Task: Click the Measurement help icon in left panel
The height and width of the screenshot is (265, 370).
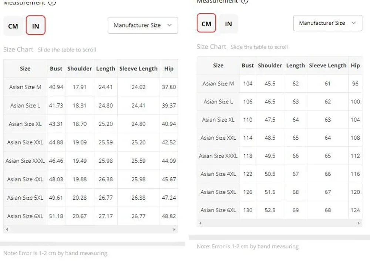Action: point(52,2)
